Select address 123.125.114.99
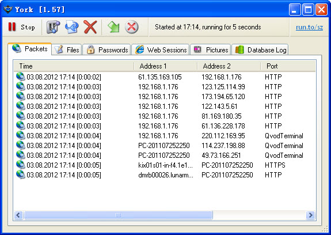The height and width of the screenshot is (235, 331). pyautogui.click(x=223, y=87)
